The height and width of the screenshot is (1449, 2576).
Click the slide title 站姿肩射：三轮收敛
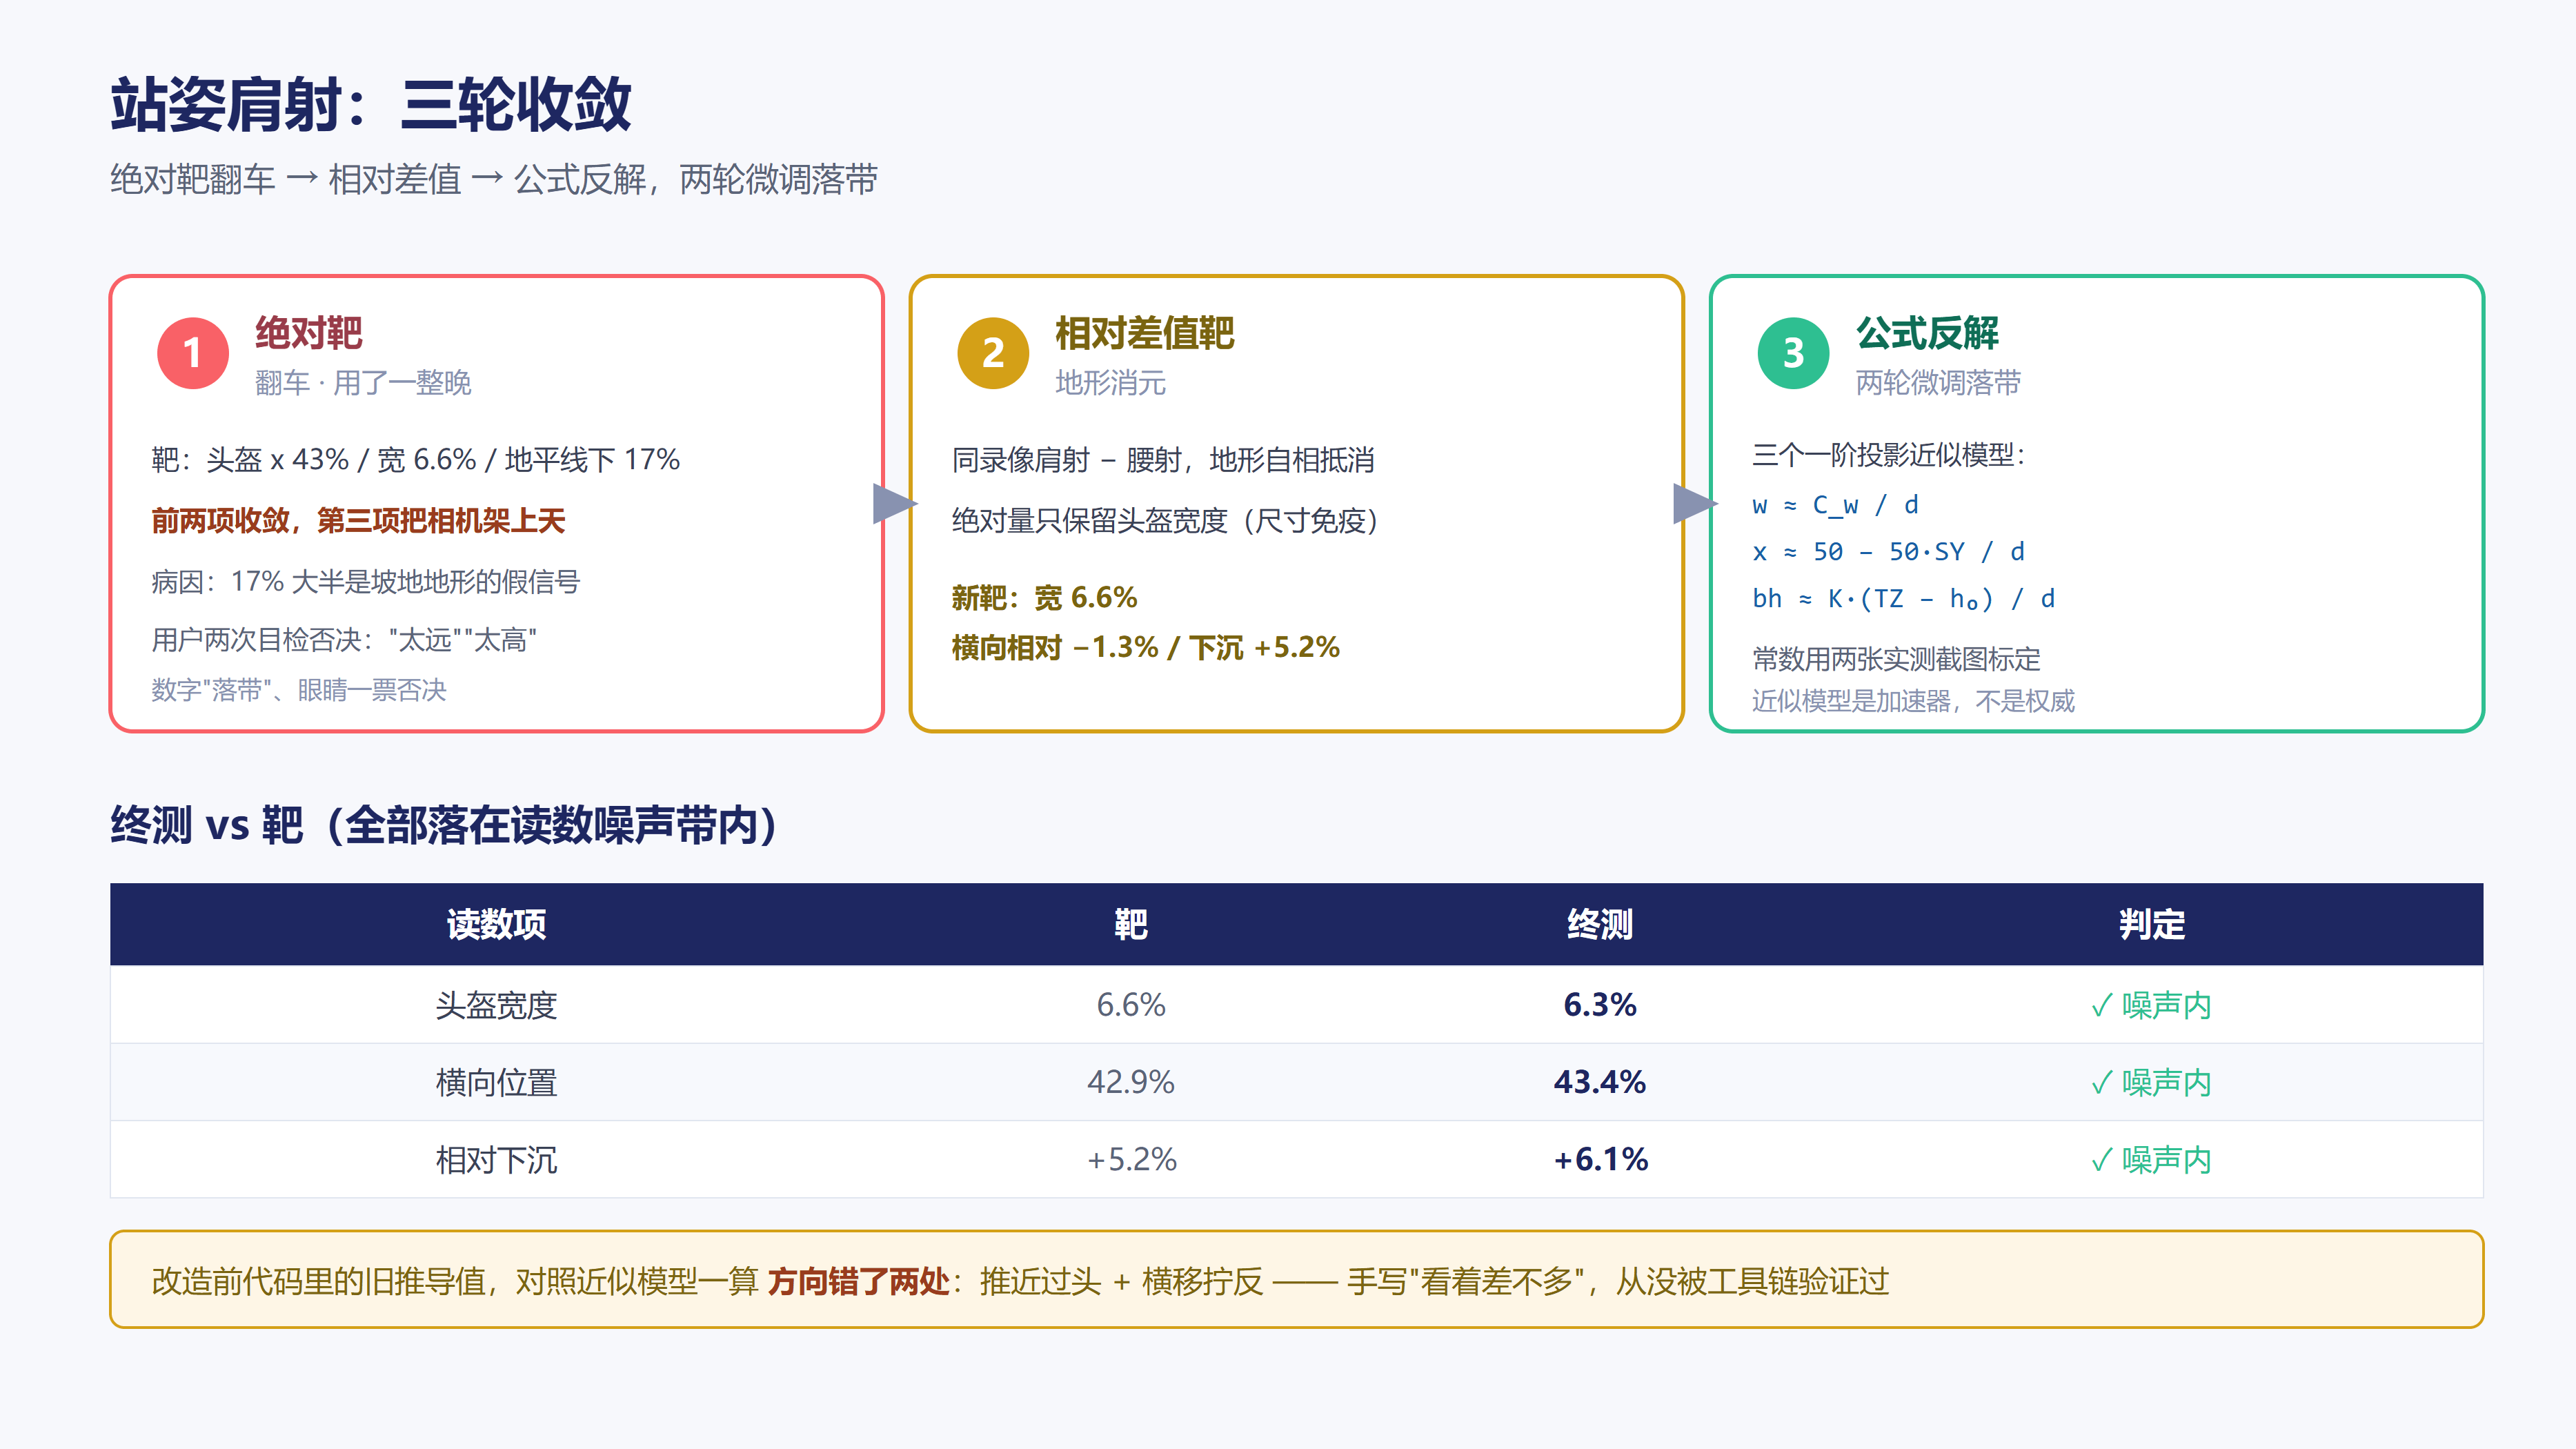(x=371, y=105)
